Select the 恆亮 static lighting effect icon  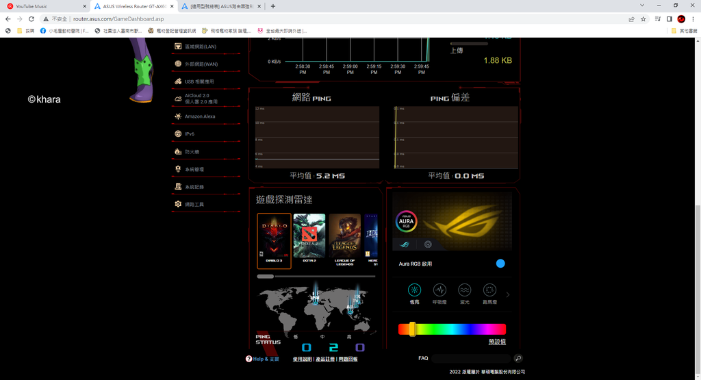pyautogui.click(x=414, y=290)
